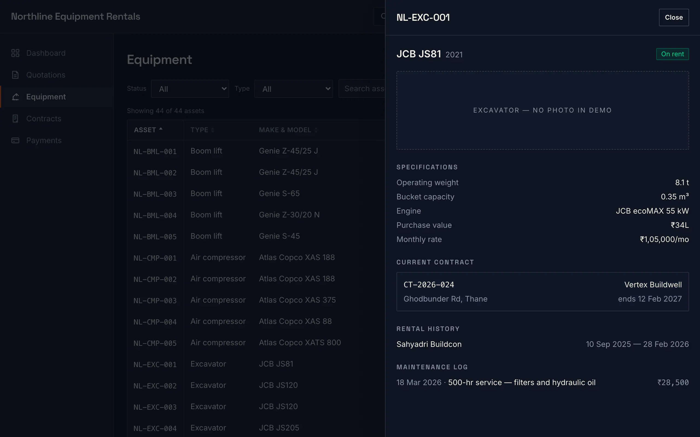Viewport: 700px width, 437px height.
Task: Select asset NL-CMP-001
Action: coord(256,258)
